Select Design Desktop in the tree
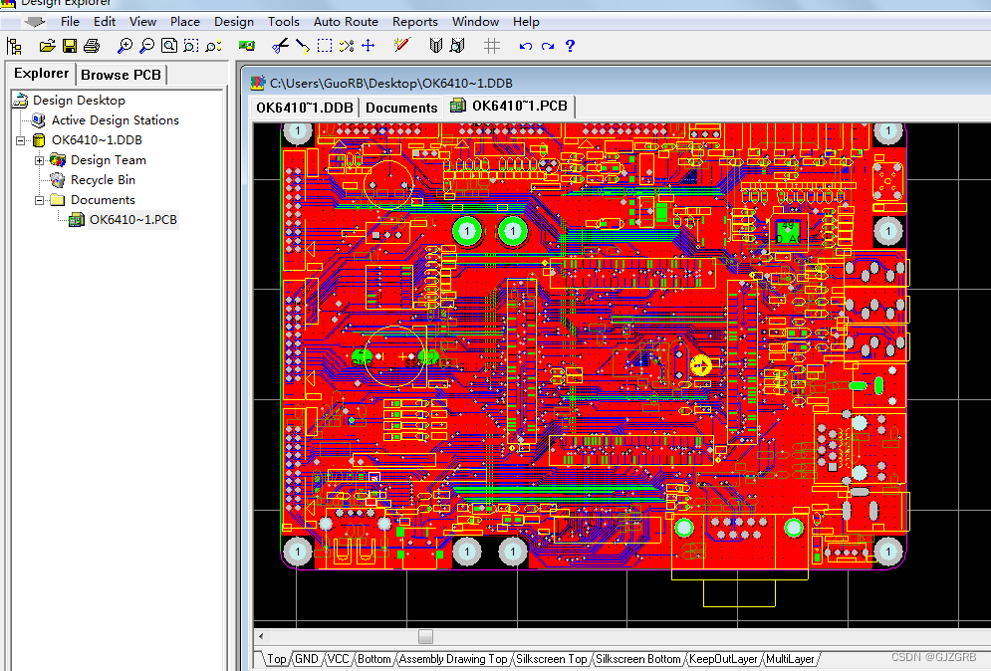 click(x=79, y=101)
